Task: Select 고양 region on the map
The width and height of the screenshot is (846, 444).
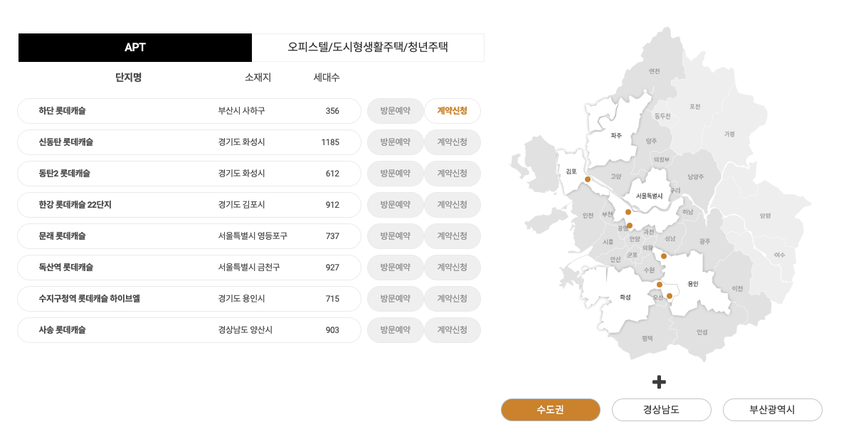Action: tap(616, 176)
